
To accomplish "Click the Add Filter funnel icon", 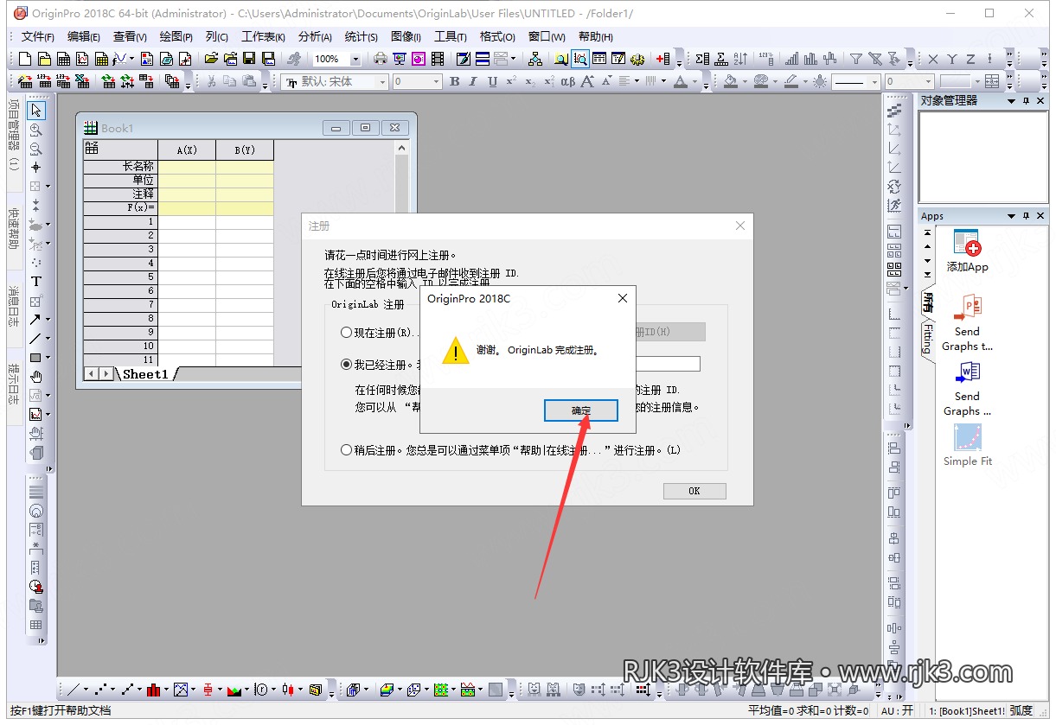I will point(855,59).
